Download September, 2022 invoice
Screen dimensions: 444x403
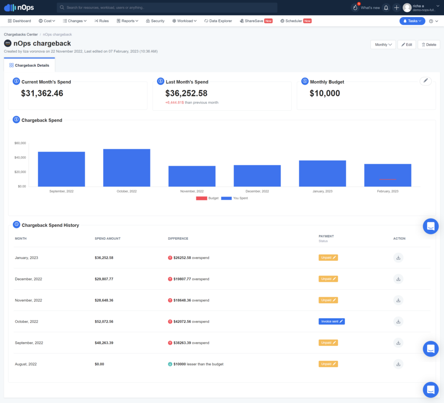click(x=398, y=343)
